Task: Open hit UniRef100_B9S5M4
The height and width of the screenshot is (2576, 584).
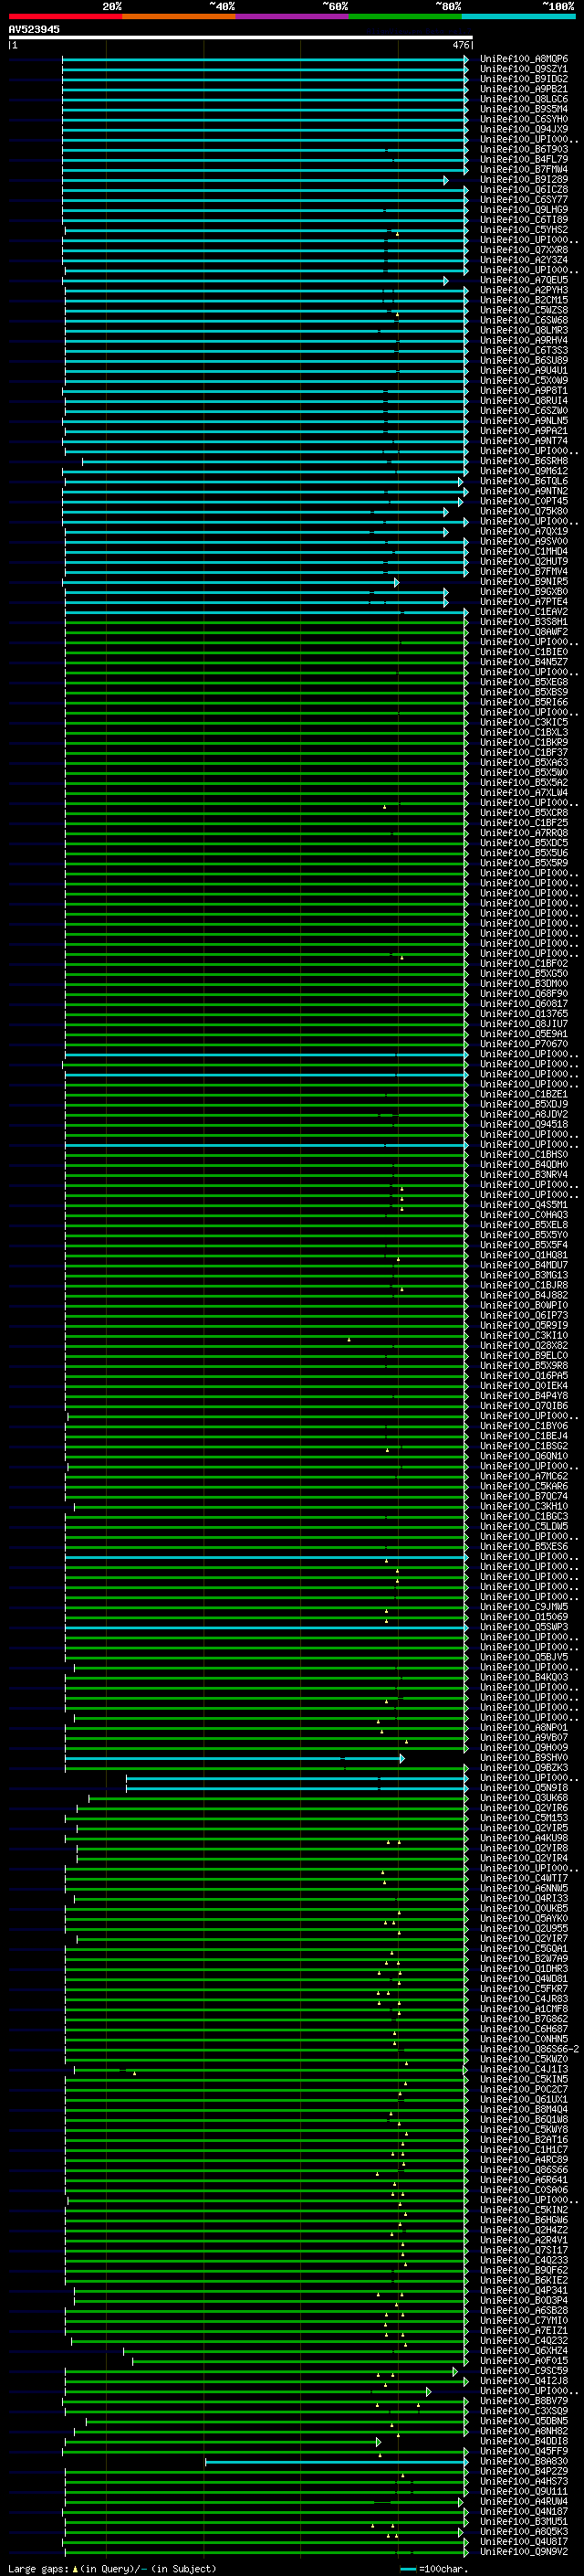Action: point(523,109)
